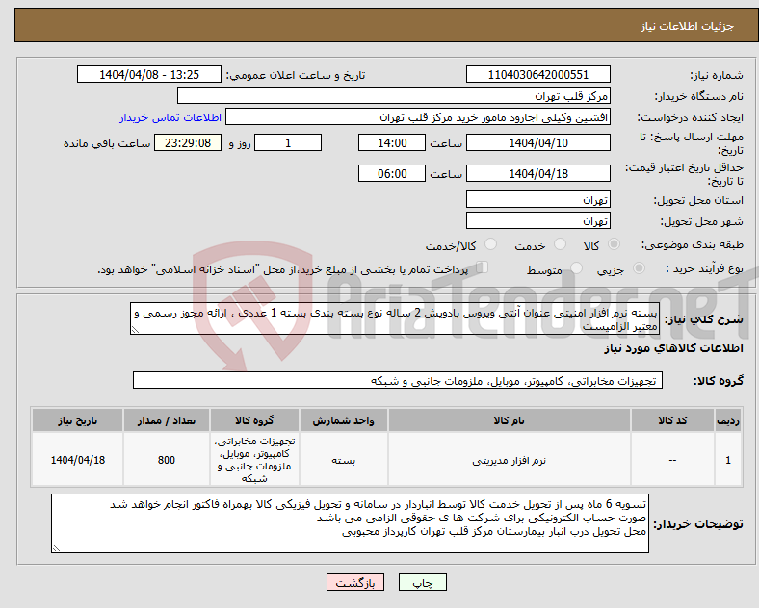Click the delivery province field تهران
The height and width of the screenshot is (608, 759).
pos(537,199)
